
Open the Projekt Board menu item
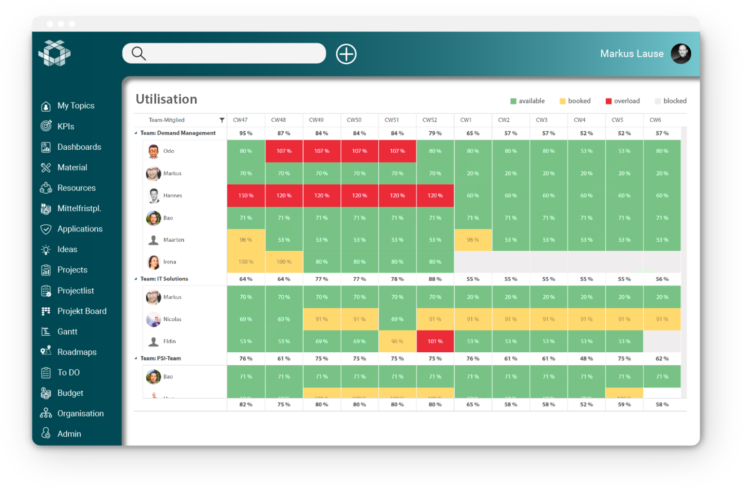82,311
